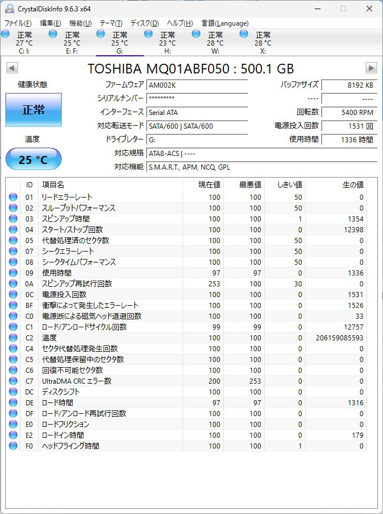The width and height of the screenshot is (383, 514).
Task: Click status icon of row 01 リードエラーレート
Action: [x=13, y=197]
